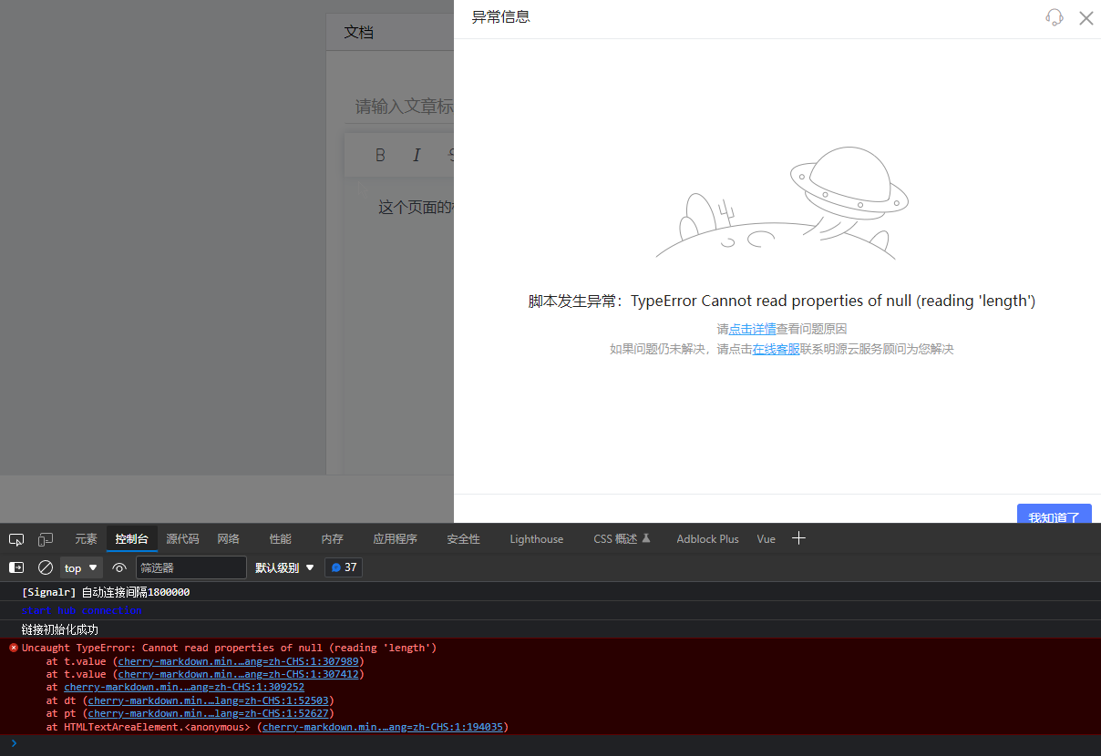
Task: Click the plus to add more DevTools panels
Action: coord(799,538)
